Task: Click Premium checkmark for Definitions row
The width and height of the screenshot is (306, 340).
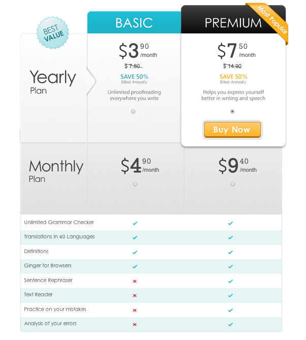Action: click(x=231, y=252)
